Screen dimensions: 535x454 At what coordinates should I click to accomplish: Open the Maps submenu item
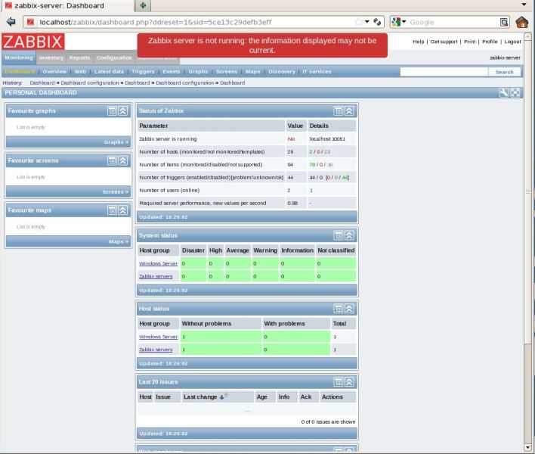point(253,72)
